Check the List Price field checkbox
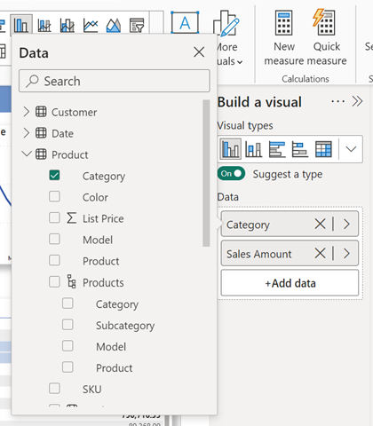The image size is (373, 426). (54, 217)
